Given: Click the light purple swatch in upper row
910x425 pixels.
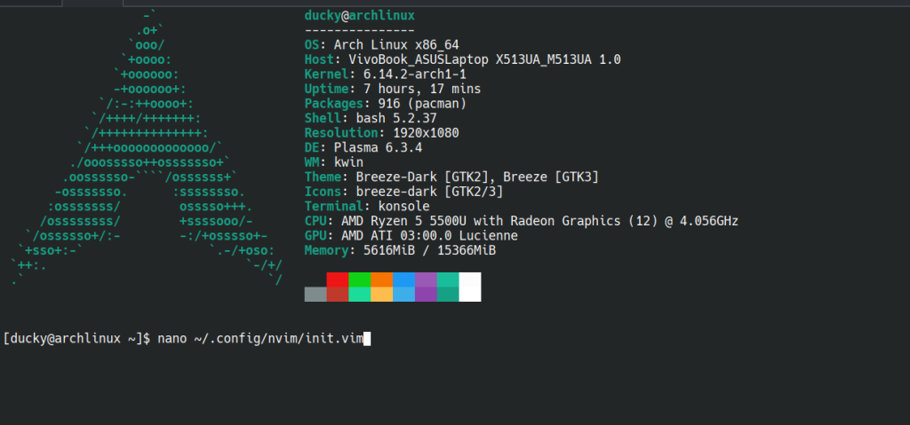Looking at the screenshot, I should pyautogui.click(x=426, y=279).
